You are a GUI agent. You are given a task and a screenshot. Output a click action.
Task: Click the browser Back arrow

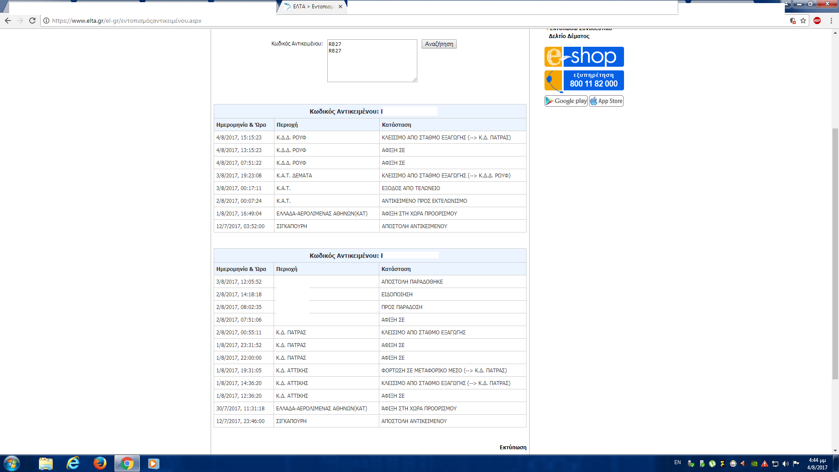pyautogui.click(x=8, y=21)
